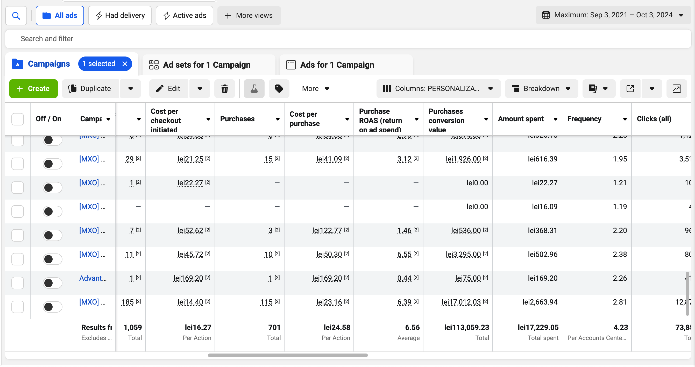
Task: Click the 6.55 purchase ROAS value
Action: pos(404,254)
